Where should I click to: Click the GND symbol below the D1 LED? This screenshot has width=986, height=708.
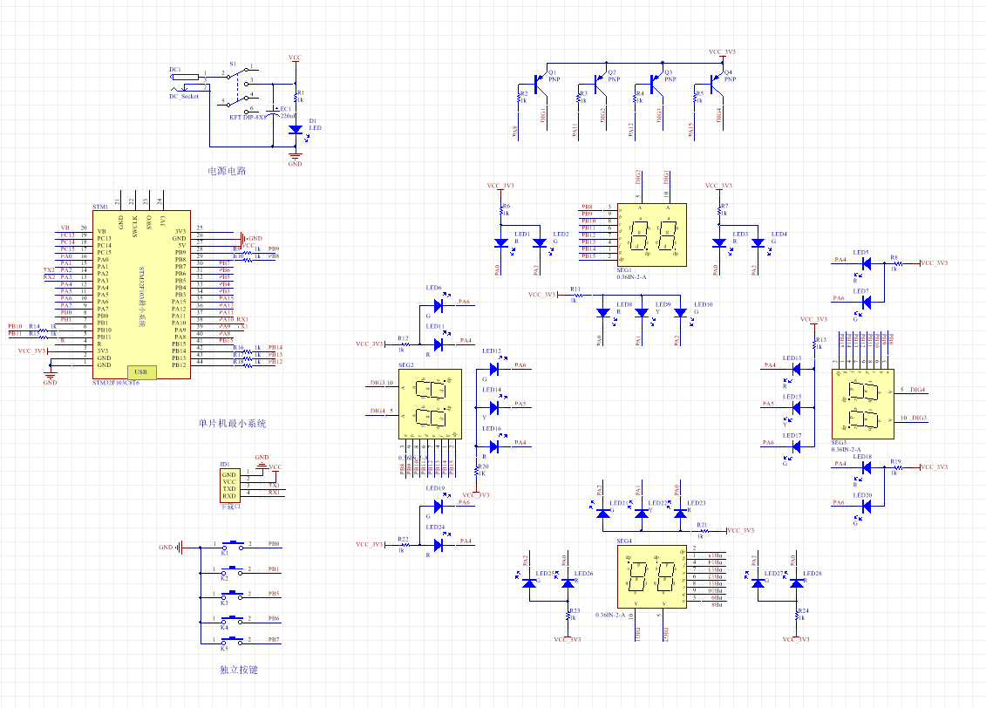pos(296,154)
